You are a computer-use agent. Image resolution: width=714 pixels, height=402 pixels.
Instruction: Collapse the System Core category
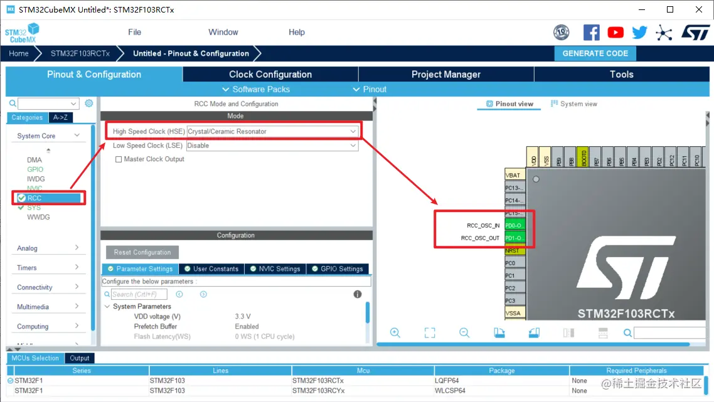77,135
